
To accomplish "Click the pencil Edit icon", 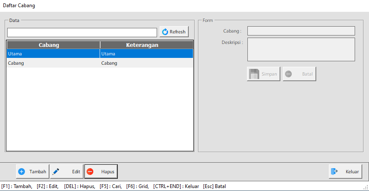I will [56, 172].
